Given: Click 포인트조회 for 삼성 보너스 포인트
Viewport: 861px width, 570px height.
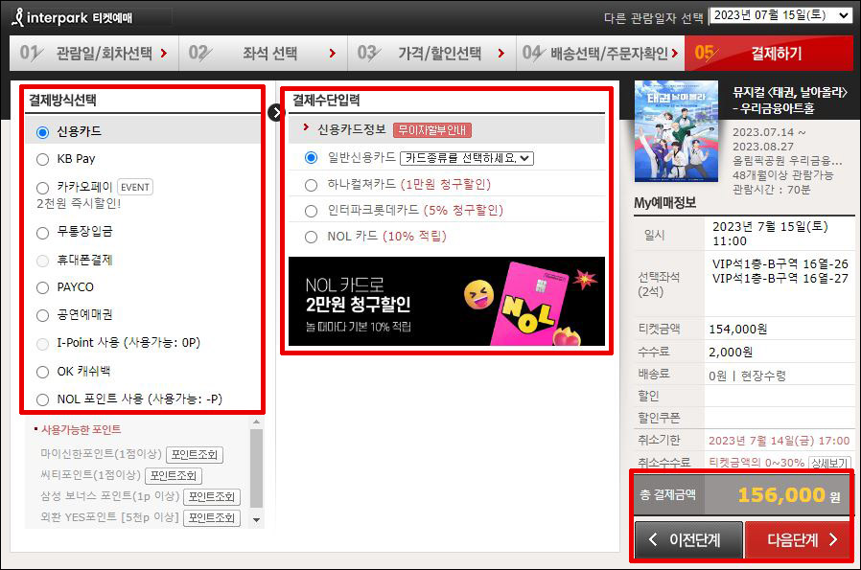Looking at the screenshot, I should tap(211, 497).
